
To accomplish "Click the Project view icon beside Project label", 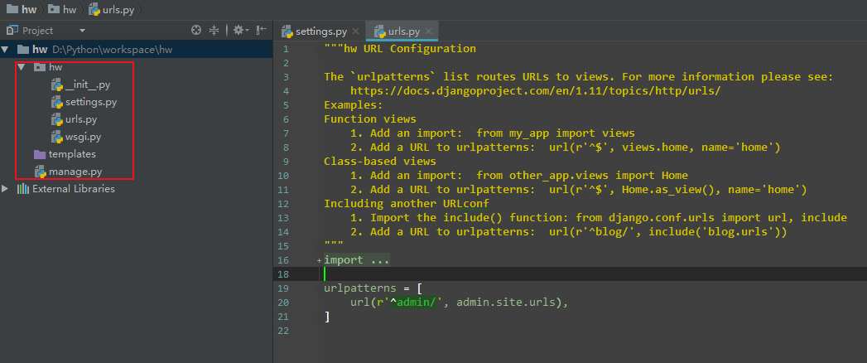I will coord(12,31).
